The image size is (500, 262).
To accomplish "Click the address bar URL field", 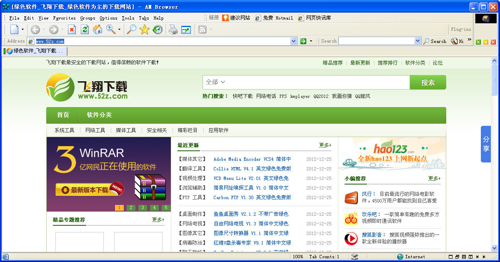I will (162, 41).
